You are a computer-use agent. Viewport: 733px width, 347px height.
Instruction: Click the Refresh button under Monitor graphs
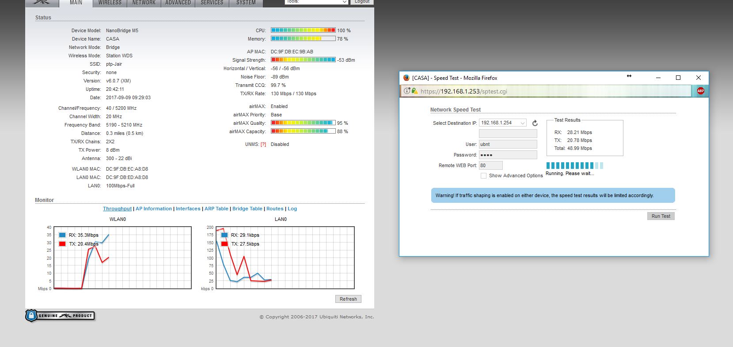click(x=348, y=299)
